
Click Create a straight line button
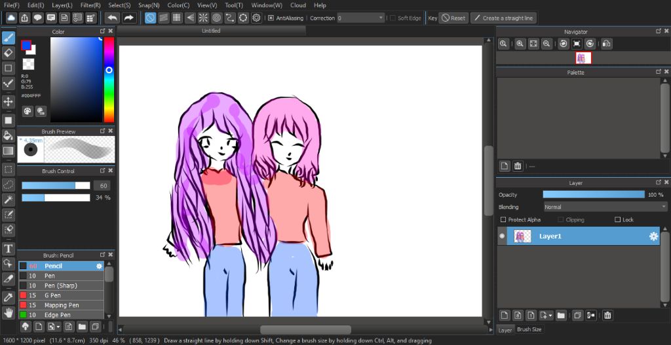click(503, 18)
